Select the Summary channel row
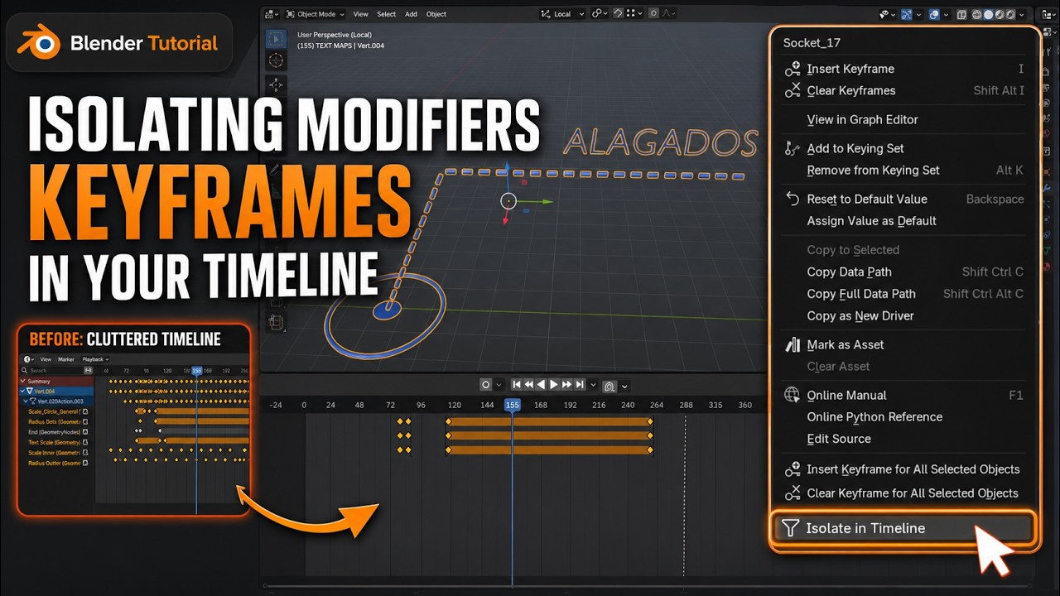 [x=56, y=382]
